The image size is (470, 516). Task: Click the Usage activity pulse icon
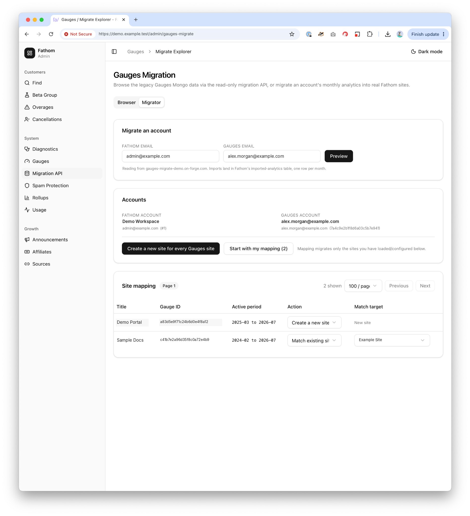coord(27,210)
